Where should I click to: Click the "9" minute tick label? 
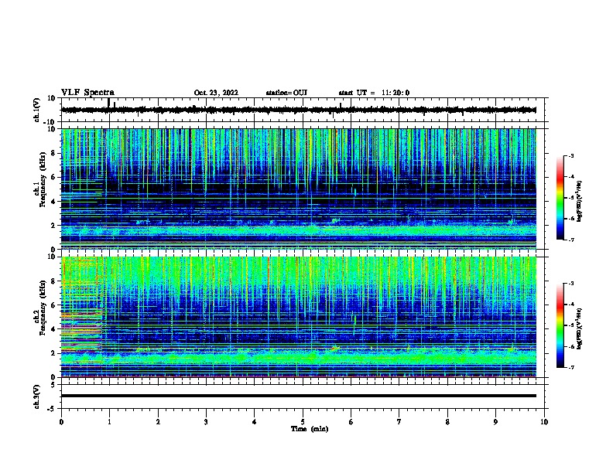[x=495, y=422]
